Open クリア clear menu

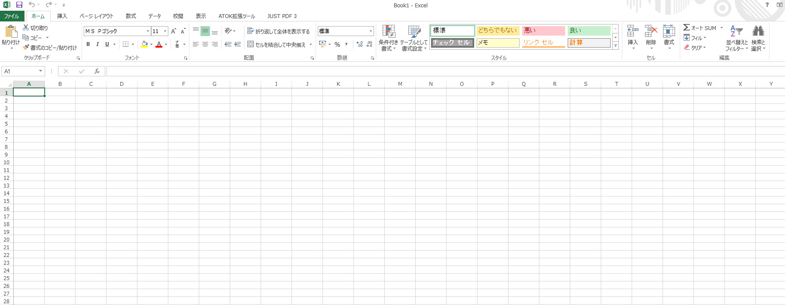pyautogui.click(x=695, y=48)
